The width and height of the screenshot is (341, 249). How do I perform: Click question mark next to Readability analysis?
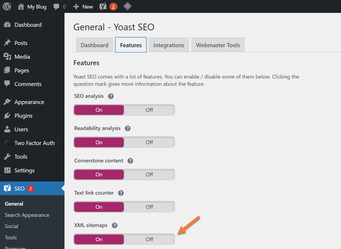128,128
